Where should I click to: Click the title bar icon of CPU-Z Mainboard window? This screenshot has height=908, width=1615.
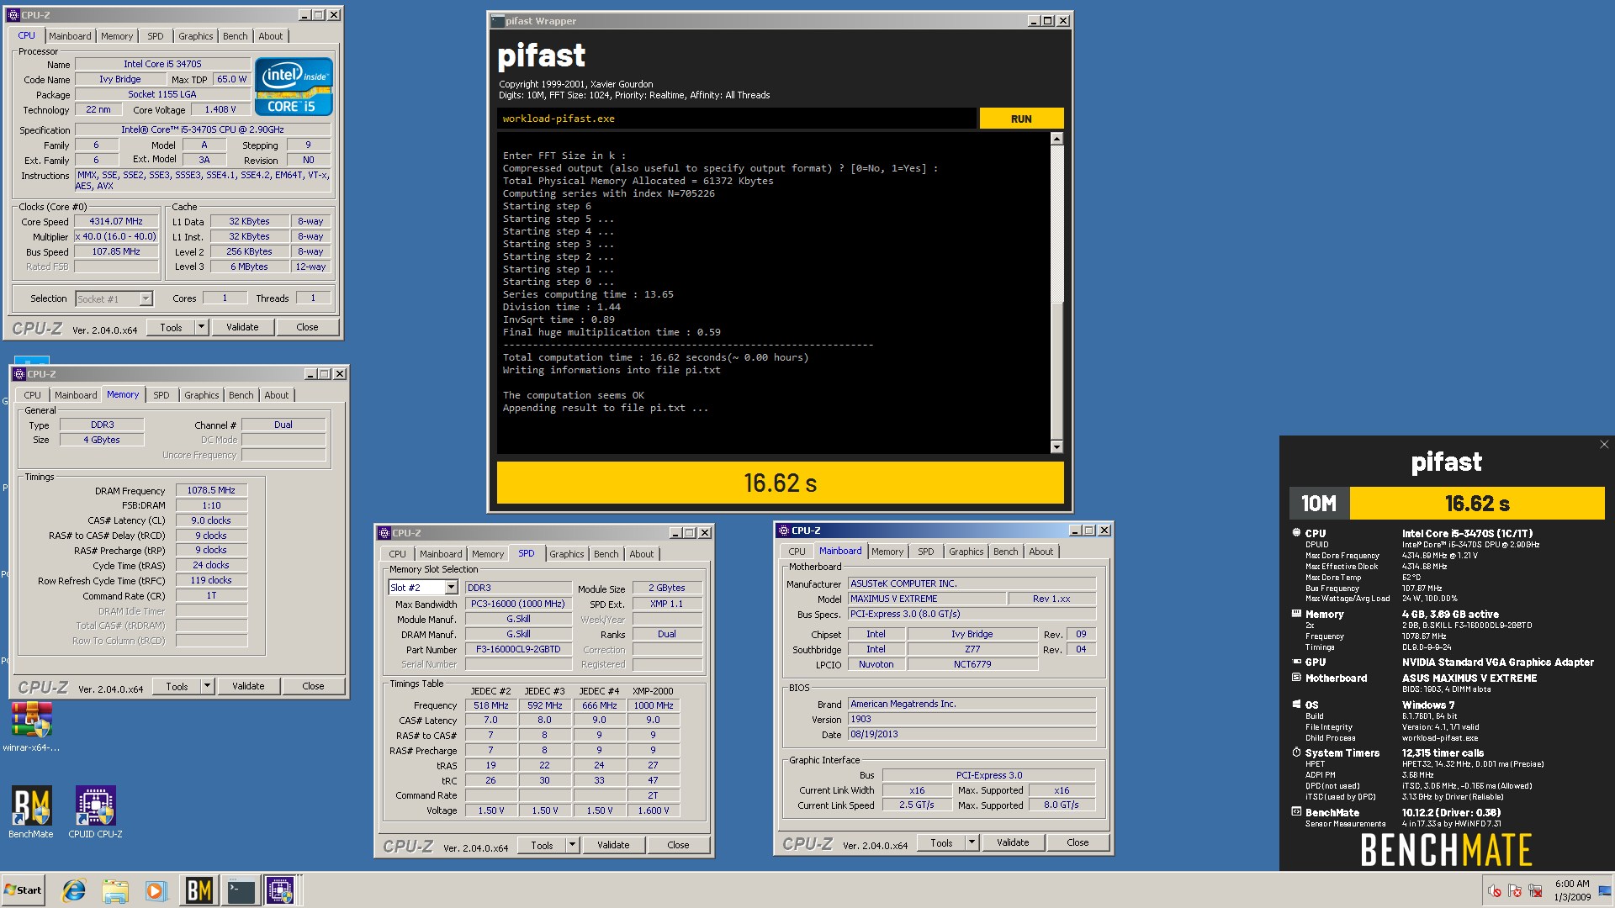coord(783,531)
